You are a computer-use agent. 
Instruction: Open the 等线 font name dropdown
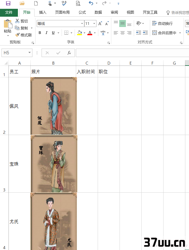82,24
